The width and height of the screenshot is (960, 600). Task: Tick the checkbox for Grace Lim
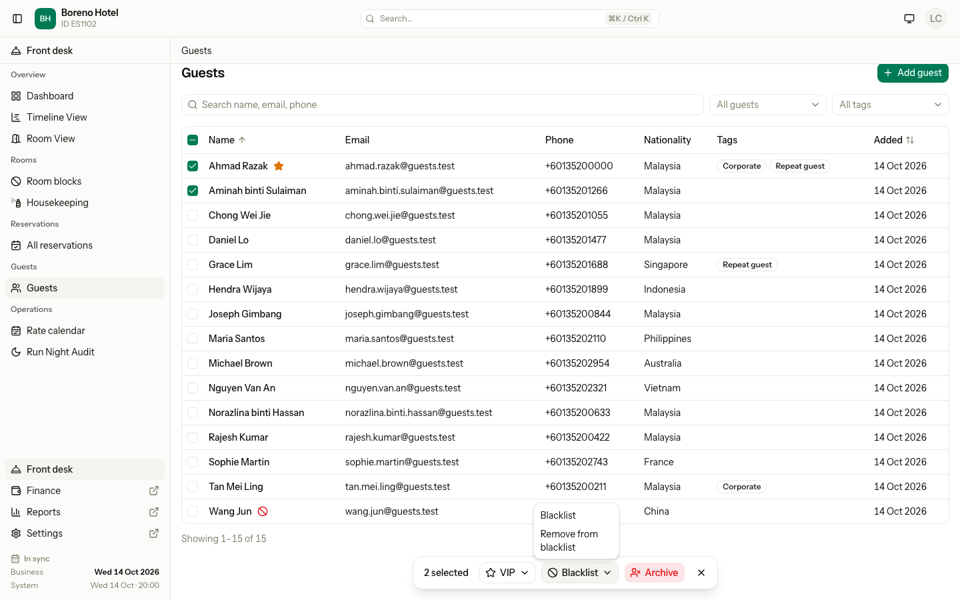(x=193, y=265)
